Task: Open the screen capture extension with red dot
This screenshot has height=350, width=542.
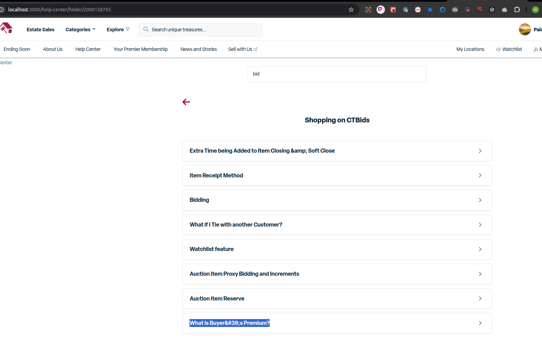Action: click(x=368, y=10)
